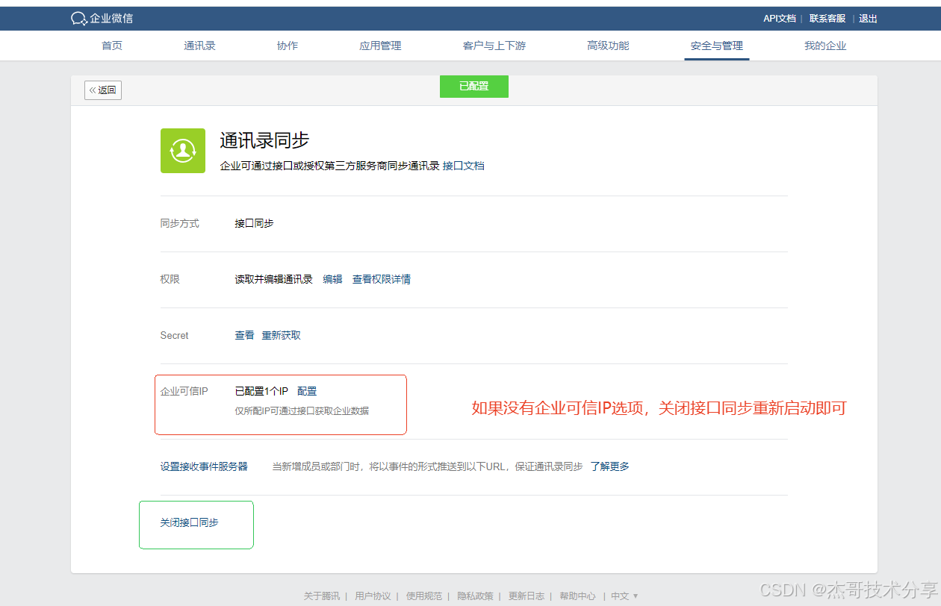The width and height of the screenshot is (941, 606).
Task: Click the 已配置1个IP text
Action: click(x=261, y=391)
